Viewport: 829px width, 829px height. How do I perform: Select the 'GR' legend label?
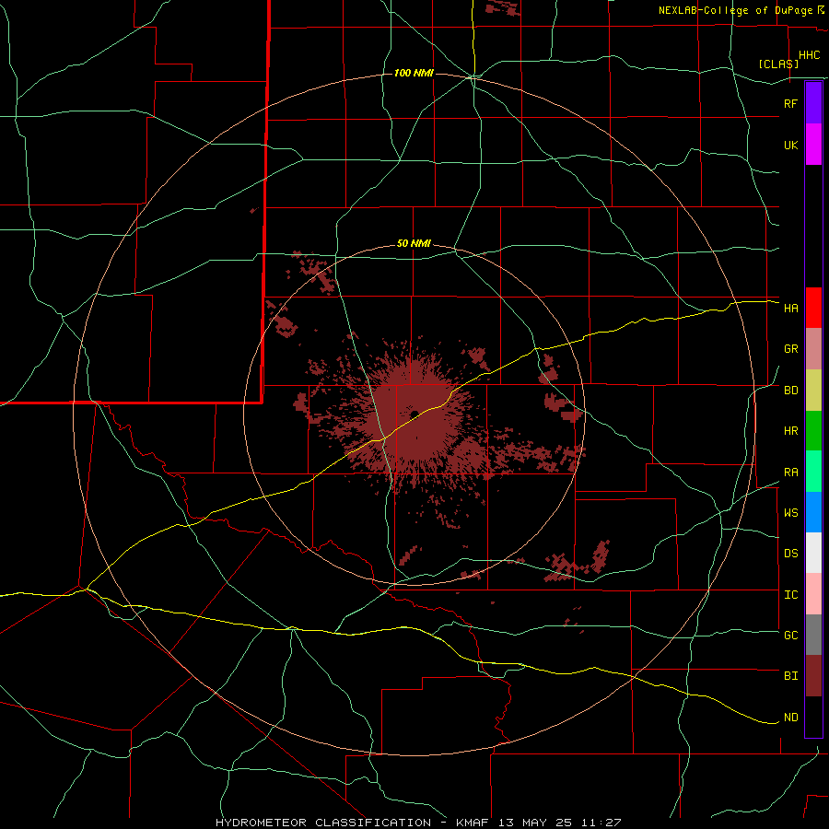[790, 349]
